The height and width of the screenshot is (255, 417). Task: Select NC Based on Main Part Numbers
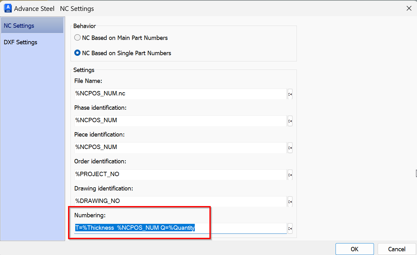point(77,37)
